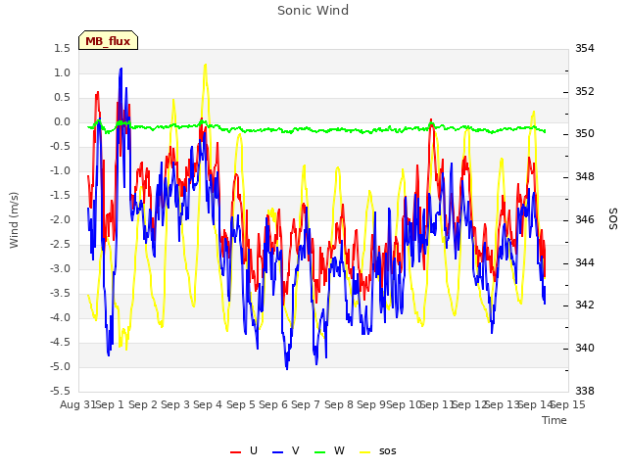The height and width of the screenshot is (470, 627).
Task: Click the blue V minimum near Sep 6
Action: point(287,368)
